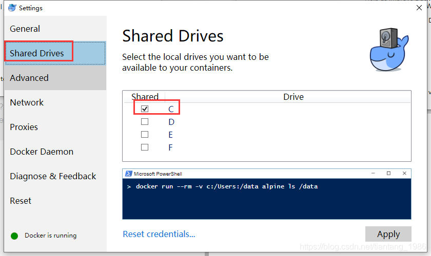The height and width of the screenshot is (256, 431).
Task: Open the Docker Daemon section
Action: [42, 152]
